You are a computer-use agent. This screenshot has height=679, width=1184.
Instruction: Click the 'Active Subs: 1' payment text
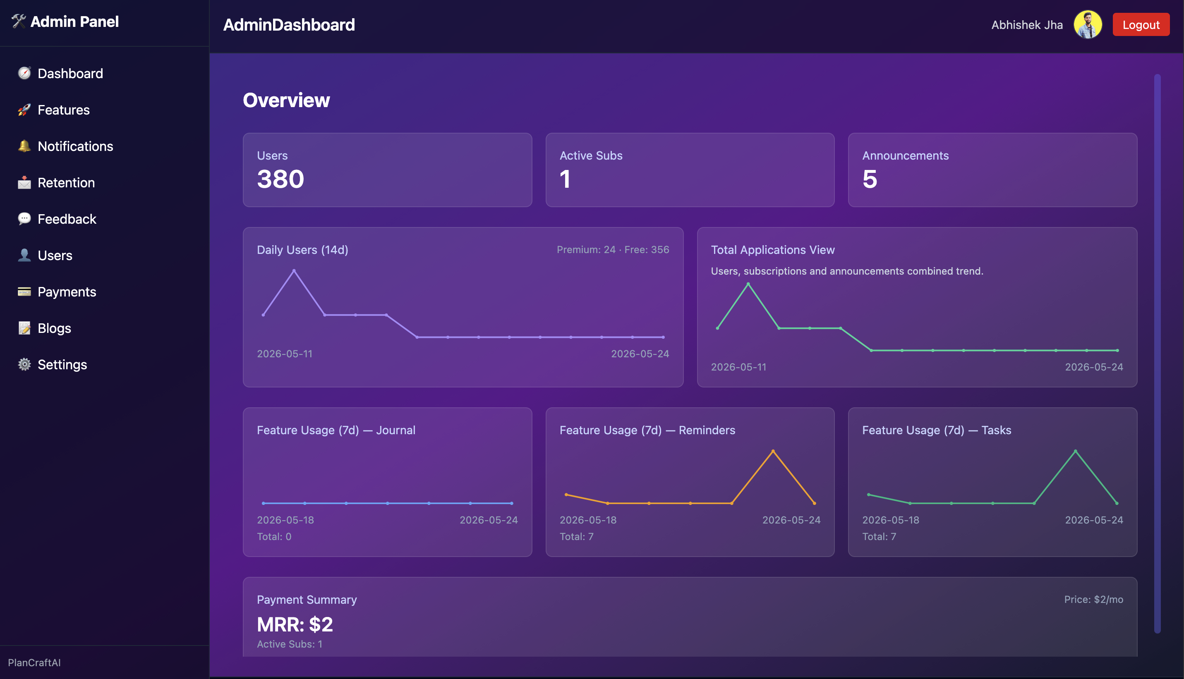click(x=289, y=643)
